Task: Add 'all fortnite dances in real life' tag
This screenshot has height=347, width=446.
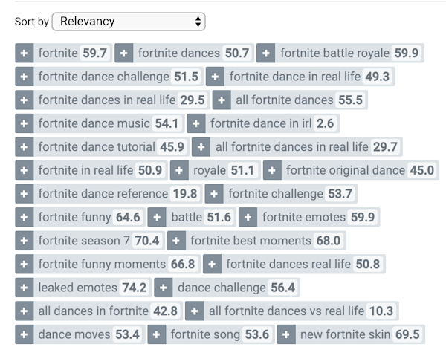Action: tap(201, 147)
